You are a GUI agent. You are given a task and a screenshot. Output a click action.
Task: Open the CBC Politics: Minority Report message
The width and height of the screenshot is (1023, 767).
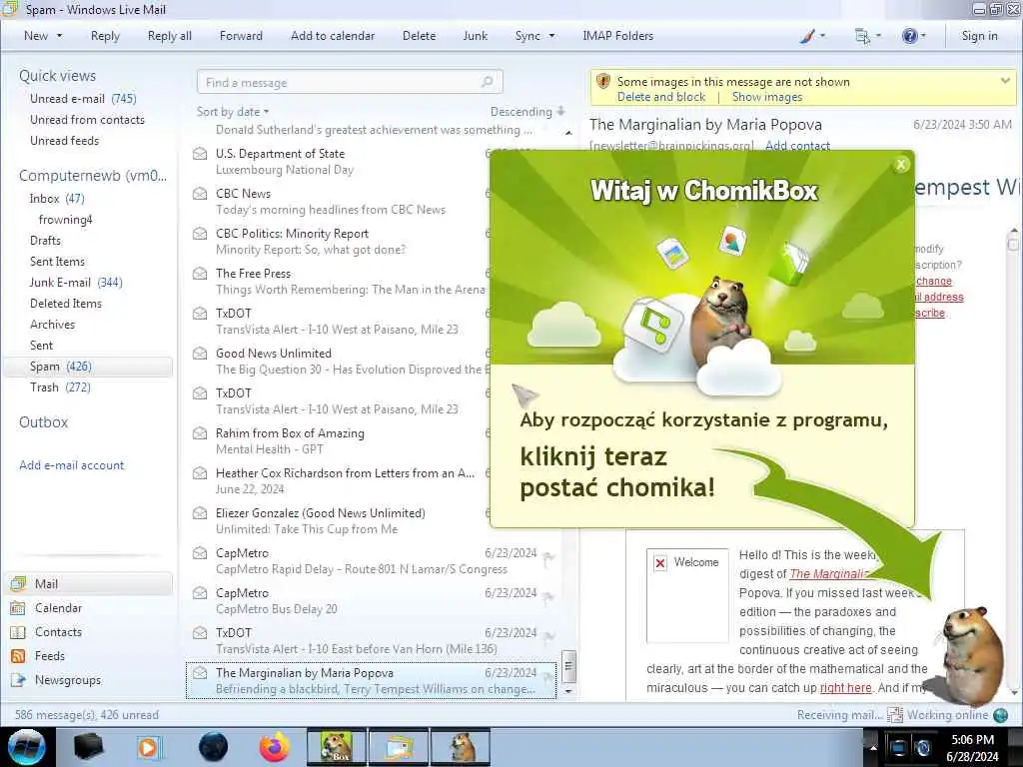[340, 242]
